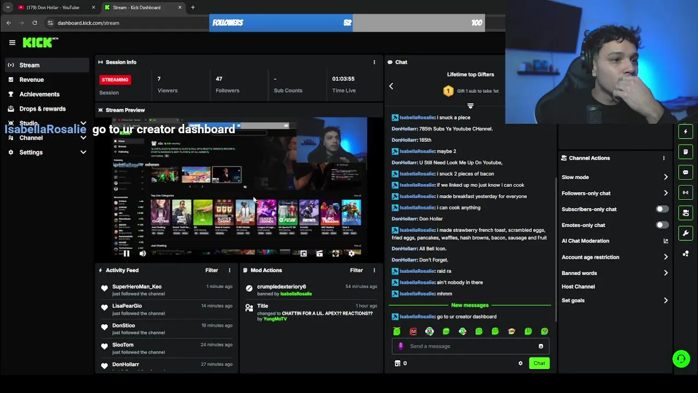This screenshot has width=698, height=393.
Task: Open the chat bubble icon in right rail
Action: [685, 172]
